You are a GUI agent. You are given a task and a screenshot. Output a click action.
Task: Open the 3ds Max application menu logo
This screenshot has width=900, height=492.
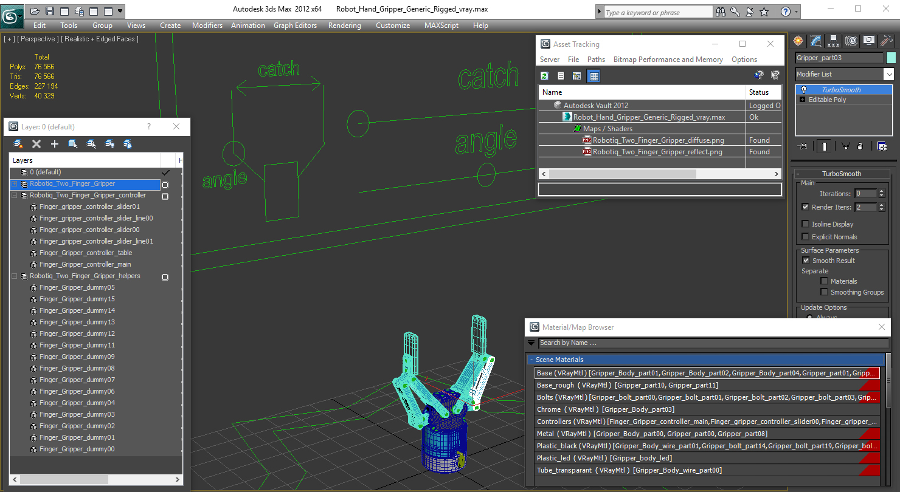12,16
